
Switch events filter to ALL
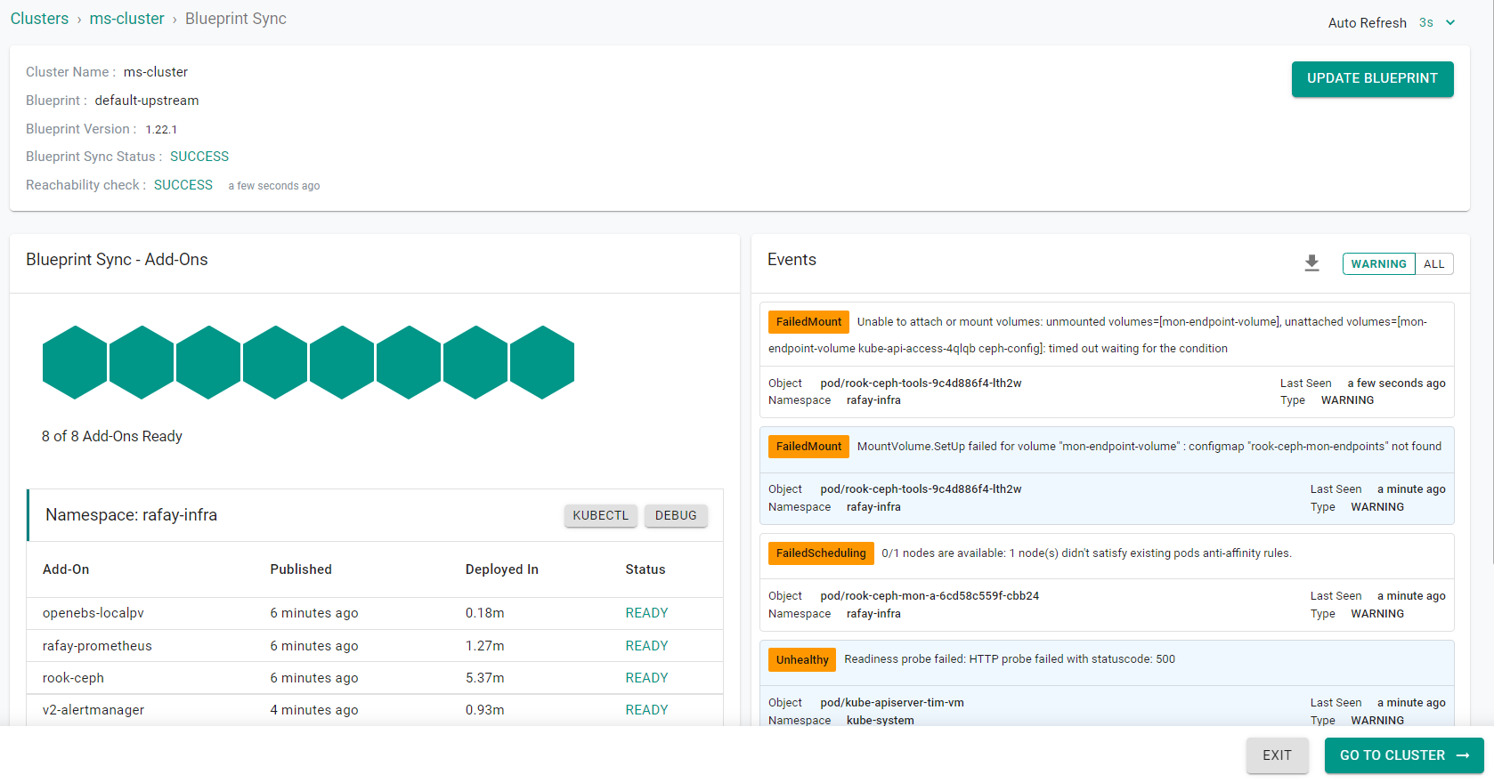point(1433,264)
